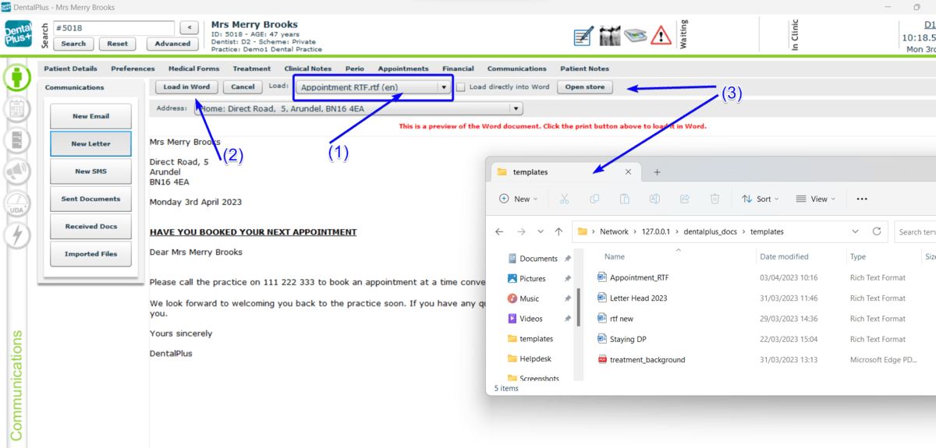The image size is (936, 448).
Task: View the red warning triangle alert
Action: pyautogui.click(x=661, y=35)
